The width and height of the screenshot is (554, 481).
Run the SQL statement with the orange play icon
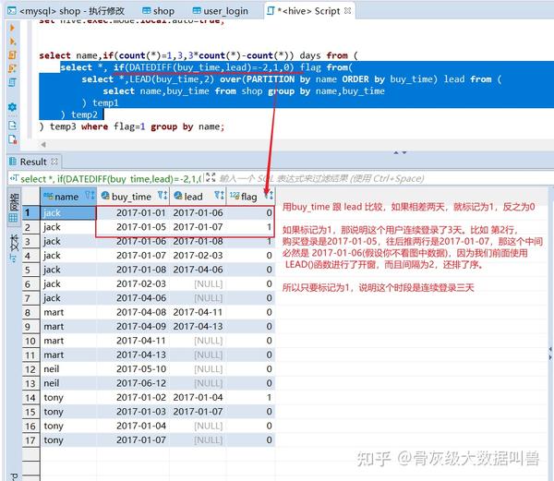[12, 28]
